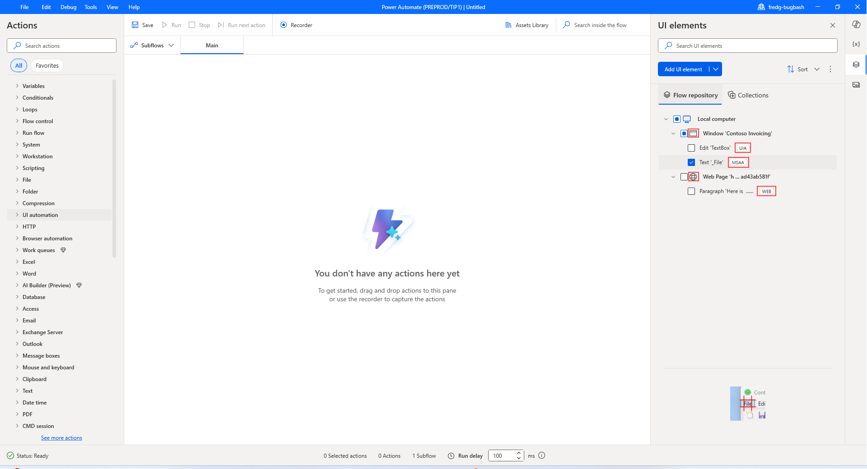The width and height of the screenshot is (867, 469).
Task: Open See more actions link
Action: (x=61, y=437)
